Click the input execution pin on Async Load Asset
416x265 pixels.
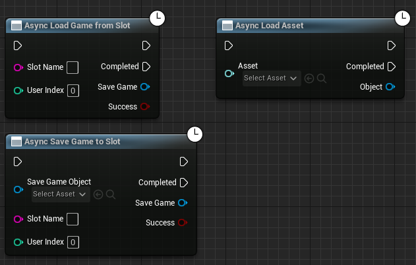coord(229,45)
